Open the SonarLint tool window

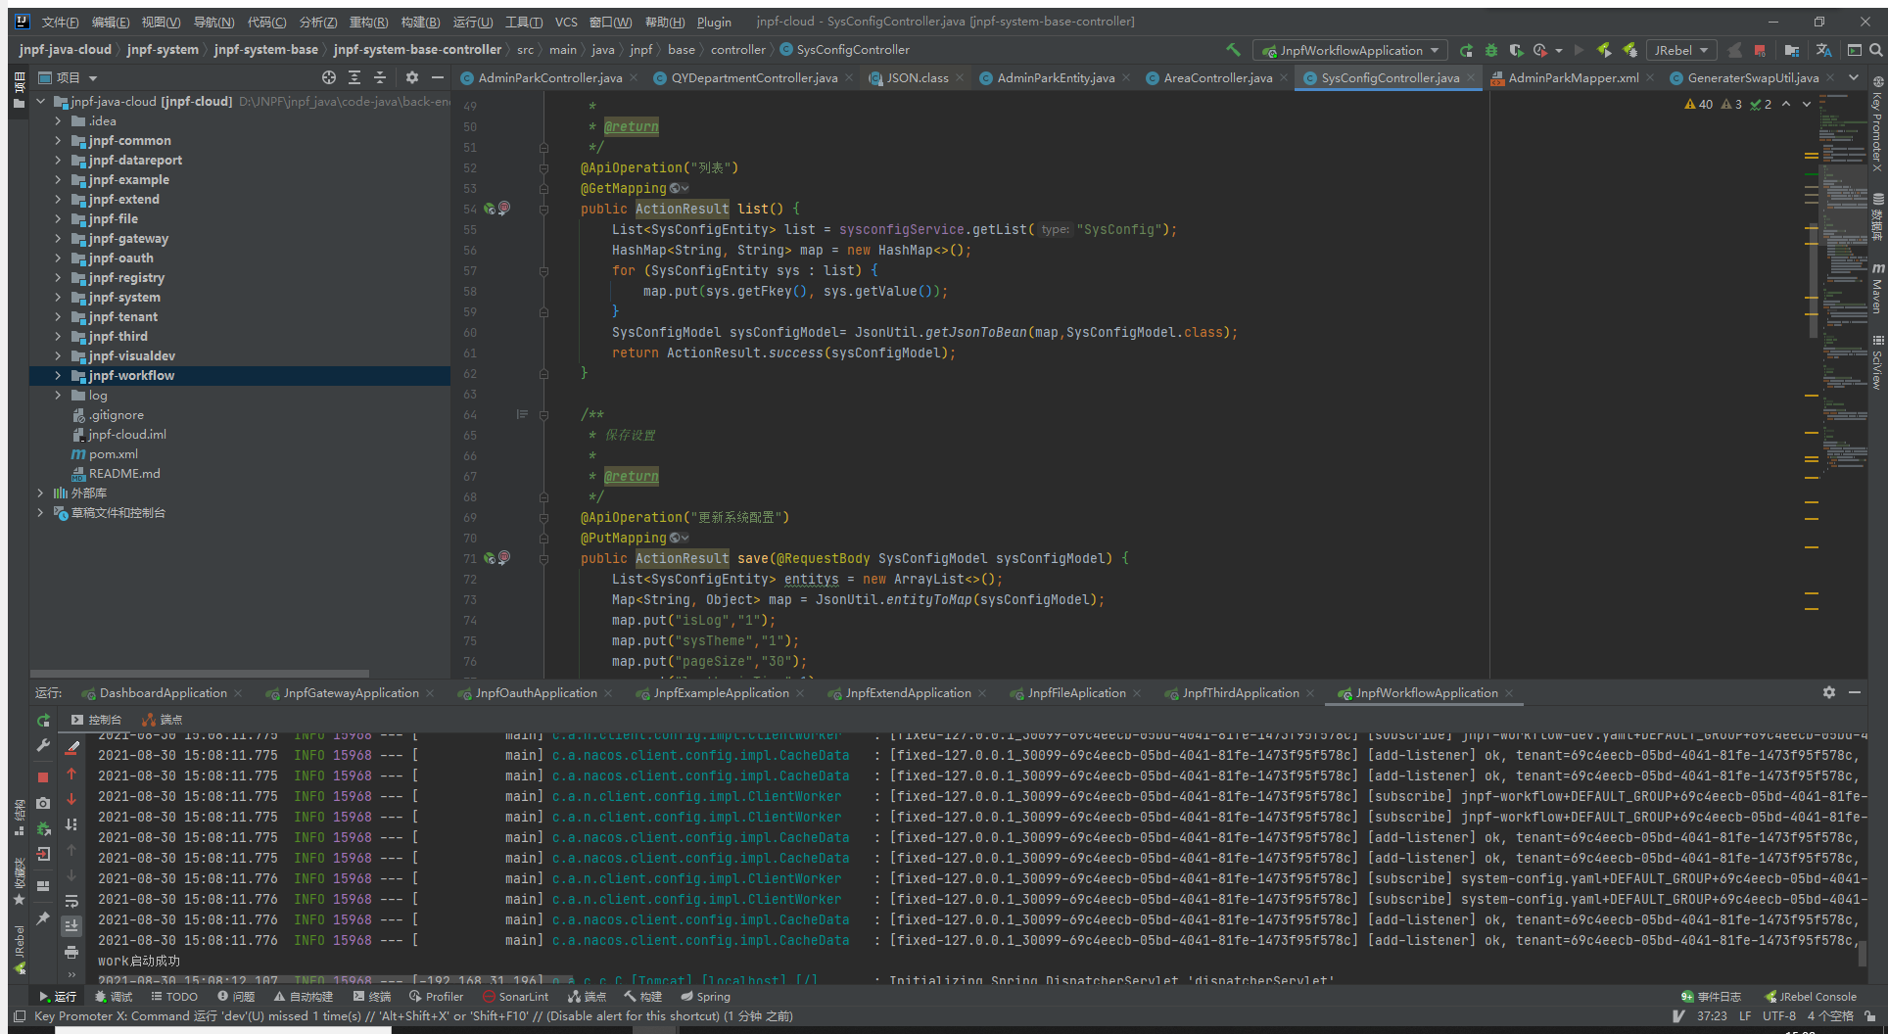pos(515,997)
